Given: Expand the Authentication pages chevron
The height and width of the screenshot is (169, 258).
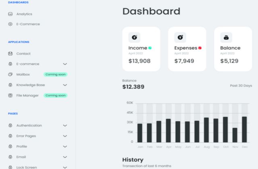Looking at the screenshot, I should coord(65,126).
